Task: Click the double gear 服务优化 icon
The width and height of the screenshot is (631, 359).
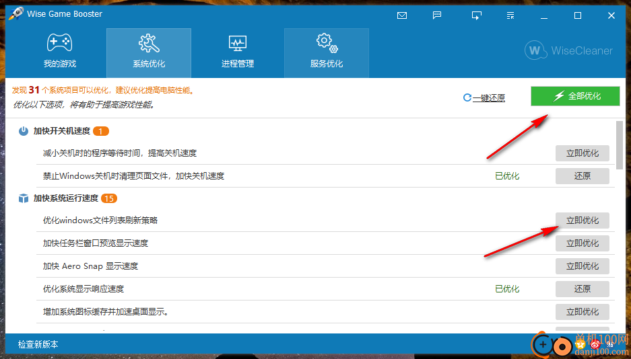Action: point(327,43)
